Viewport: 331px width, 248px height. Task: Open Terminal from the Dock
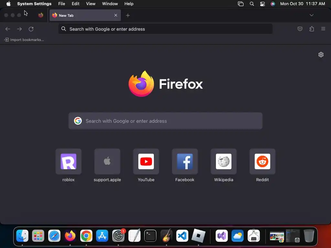[150, 235]
